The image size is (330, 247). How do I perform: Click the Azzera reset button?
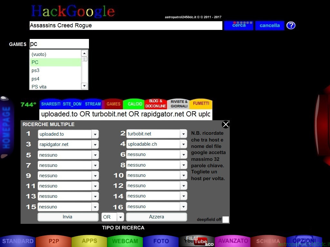pyautogui.click(x=156, y=217)
